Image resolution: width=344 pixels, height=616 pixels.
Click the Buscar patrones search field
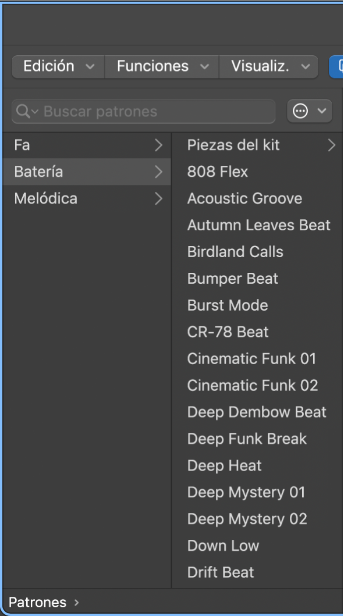click(x=144, y=112)
